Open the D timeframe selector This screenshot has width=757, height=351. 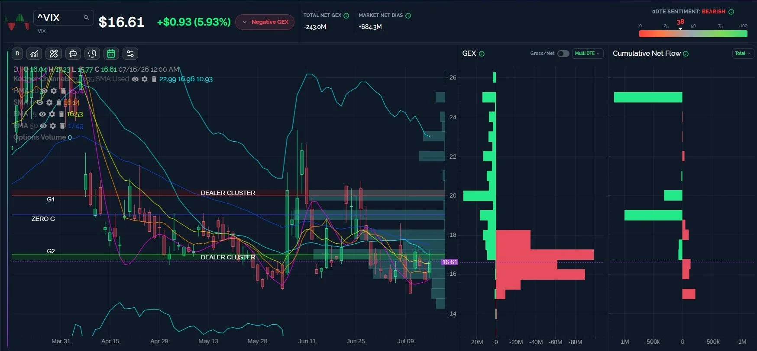17,54
